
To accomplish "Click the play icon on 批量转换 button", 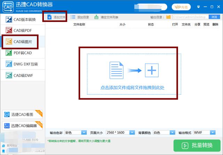I will click(185, 146).
